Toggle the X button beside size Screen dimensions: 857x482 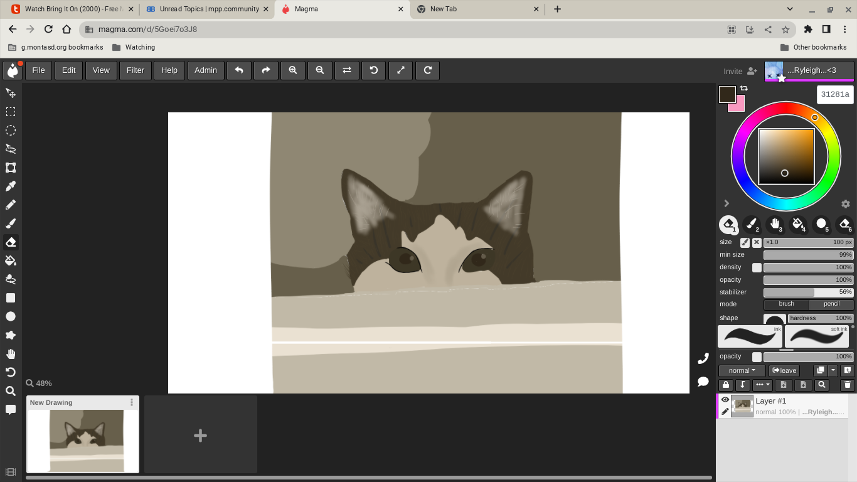point(757,242)
